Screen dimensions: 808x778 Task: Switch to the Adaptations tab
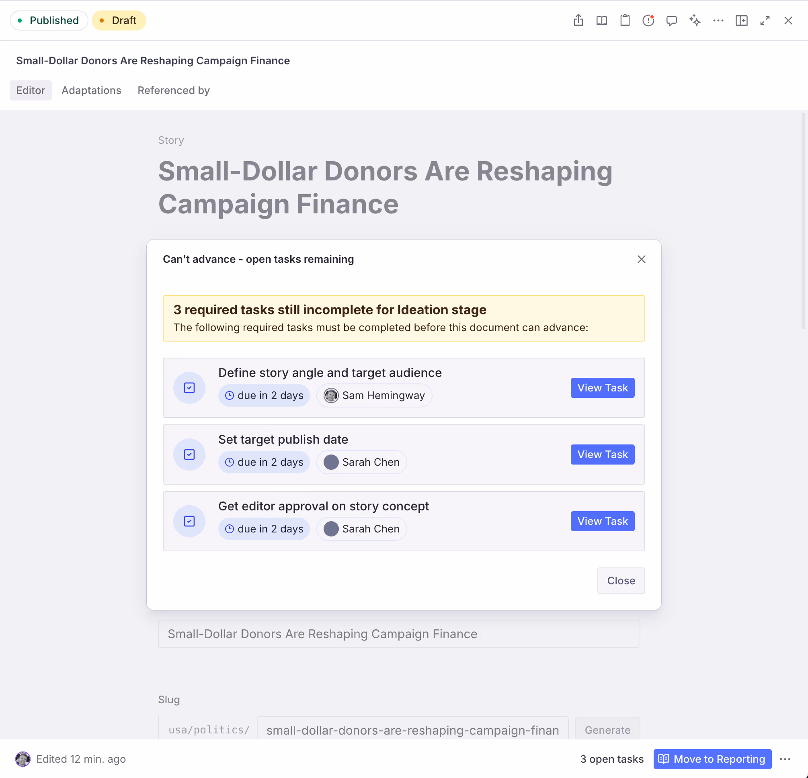click(91, 90)
